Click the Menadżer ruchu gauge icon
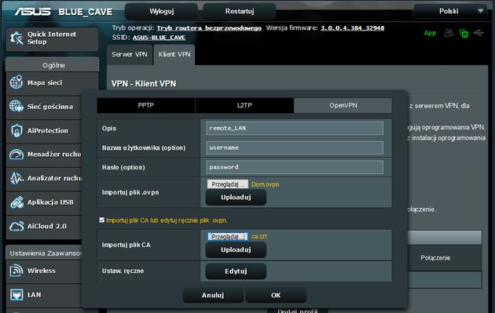Image resolution: width=495 pixels, height=313 pixels. (16, 155)
